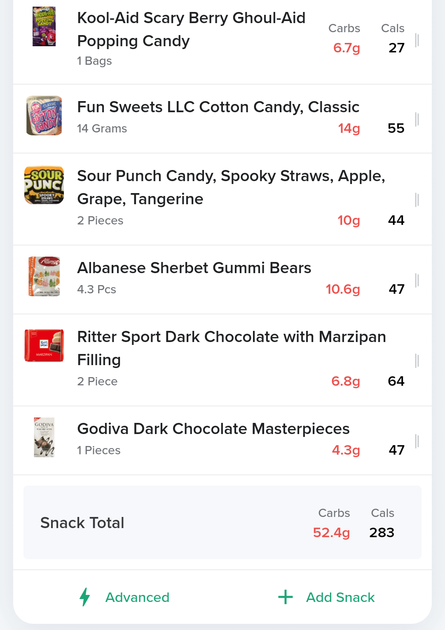Open the Godiva chocolate product image

point(44,437)
